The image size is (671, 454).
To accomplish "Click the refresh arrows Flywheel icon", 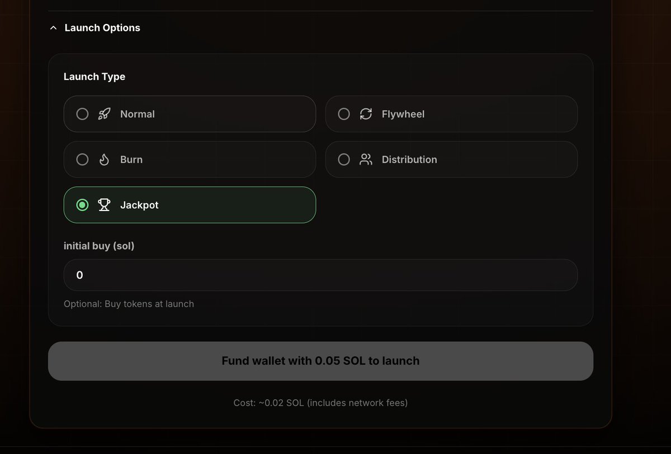I will coord(366,114).
